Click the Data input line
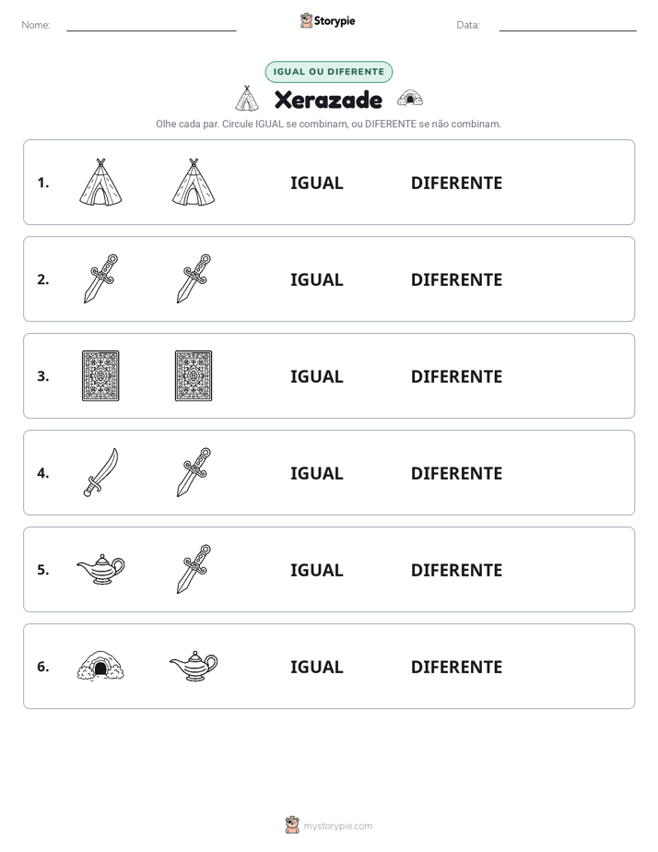The width and height of the screenshot is (658, 852). (x=568, y=26)
